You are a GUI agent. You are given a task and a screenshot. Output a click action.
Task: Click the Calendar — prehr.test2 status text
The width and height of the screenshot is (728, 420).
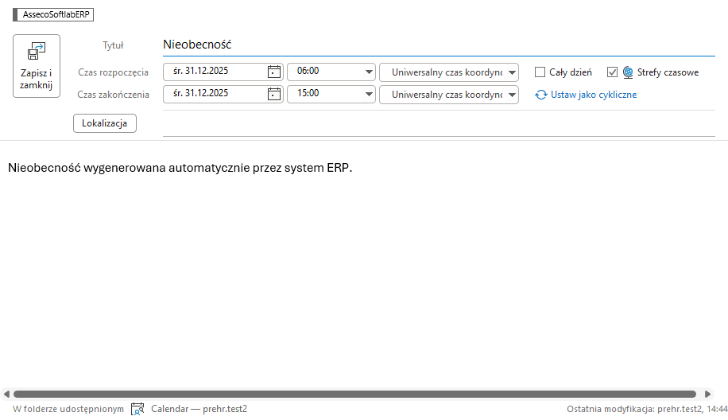click(x=199, y=409)
